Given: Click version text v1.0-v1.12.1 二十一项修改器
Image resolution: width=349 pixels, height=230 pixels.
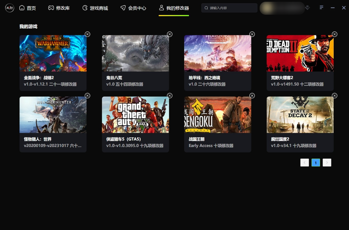Looking at the screenshot, I should pyautogui.click(x=50, y=84).
